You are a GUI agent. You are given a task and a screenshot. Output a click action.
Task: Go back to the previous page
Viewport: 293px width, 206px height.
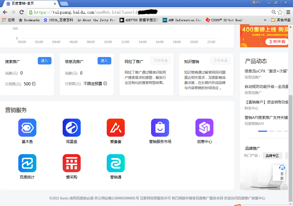click(x=5, y=12)
